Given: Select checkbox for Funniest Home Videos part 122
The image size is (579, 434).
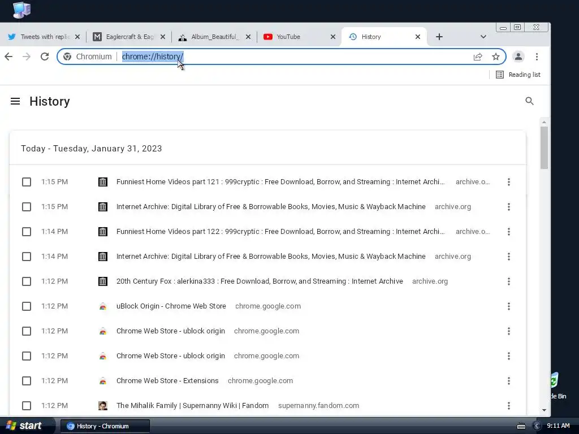Looking at the screenshot, I should pyautogui.click(x=27, y=232).
